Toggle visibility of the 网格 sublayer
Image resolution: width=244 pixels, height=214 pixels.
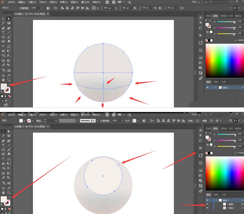coord(207,208)
